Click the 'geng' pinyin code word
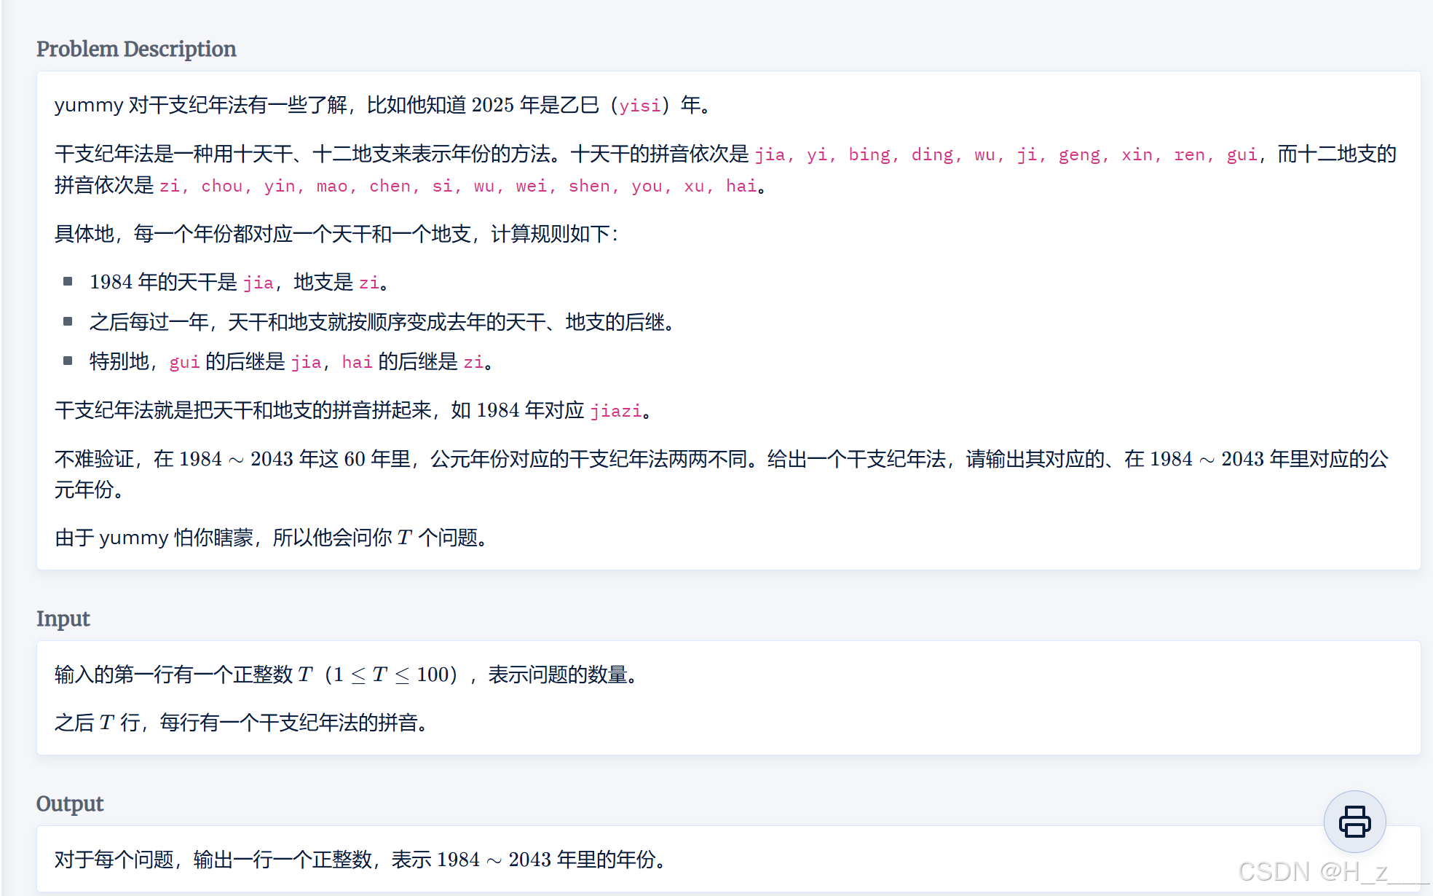The height and width of the screenshot is (896, 1433). click(1079, 154)
